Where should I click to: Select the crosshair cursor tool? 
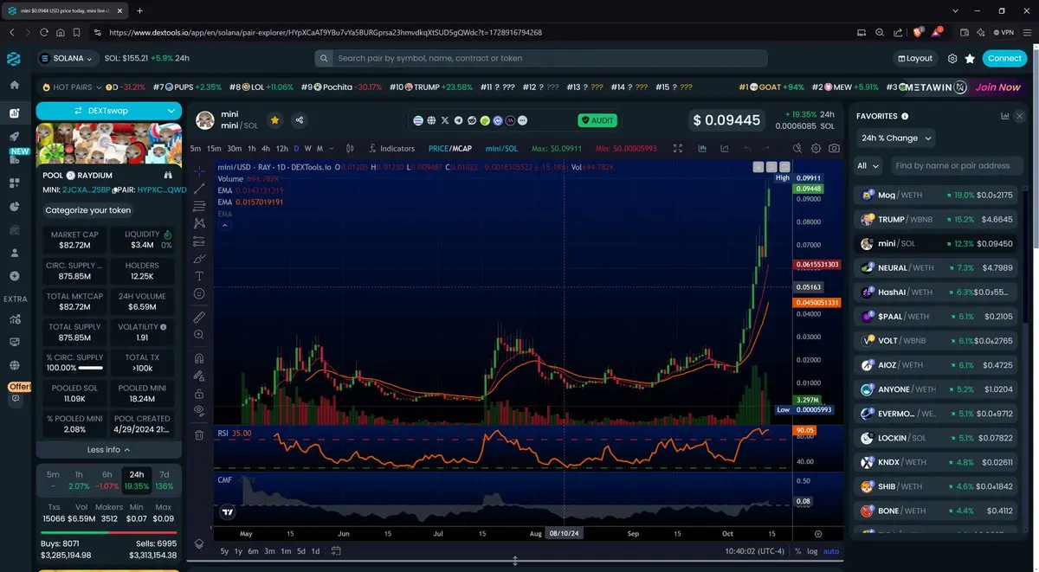point(199,170)
